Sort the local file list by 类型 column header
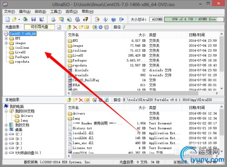Viewport: 227px width, 167px height. (x=153, y=108)
